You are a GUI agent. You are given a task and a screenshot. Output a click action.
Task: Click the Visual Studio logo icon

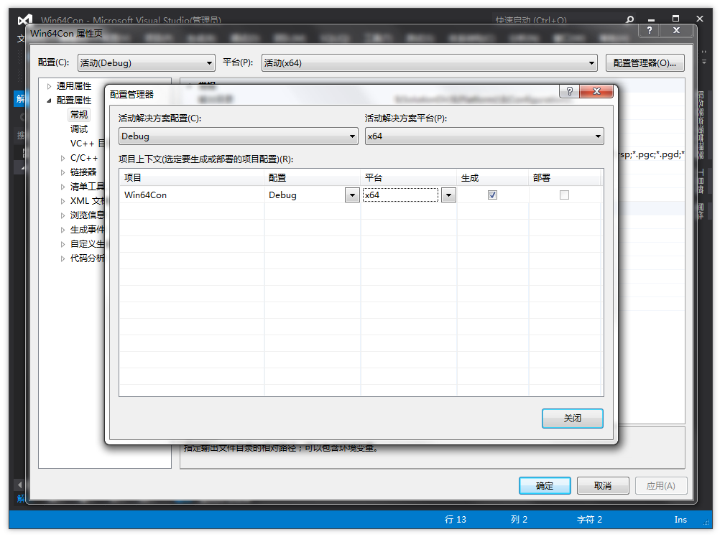point(25,20)
